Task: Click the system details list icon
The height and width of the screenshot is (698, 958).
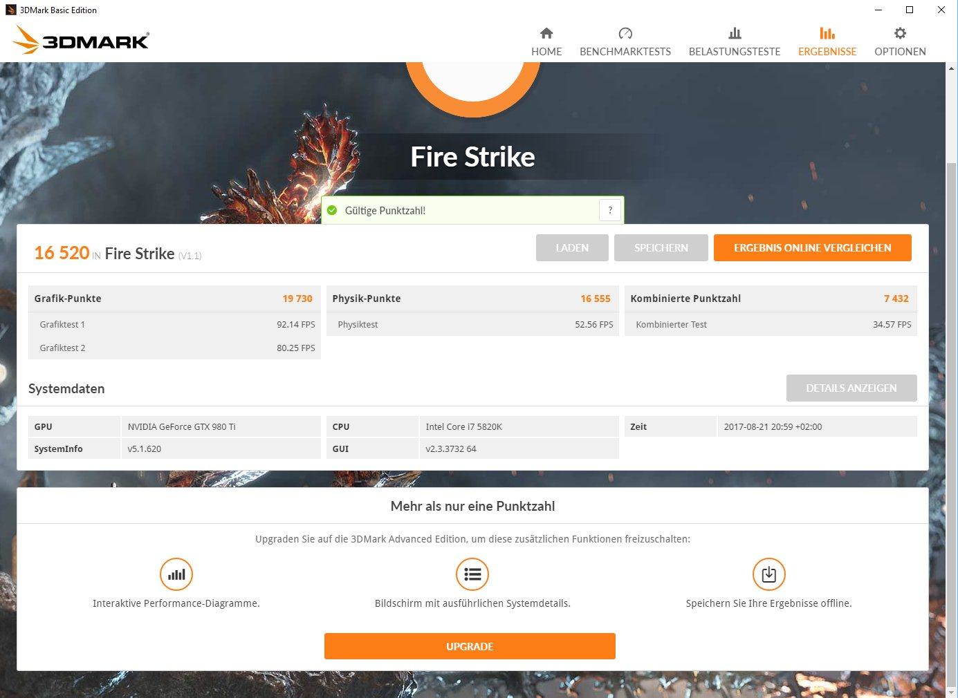Action: pos(472,574)
